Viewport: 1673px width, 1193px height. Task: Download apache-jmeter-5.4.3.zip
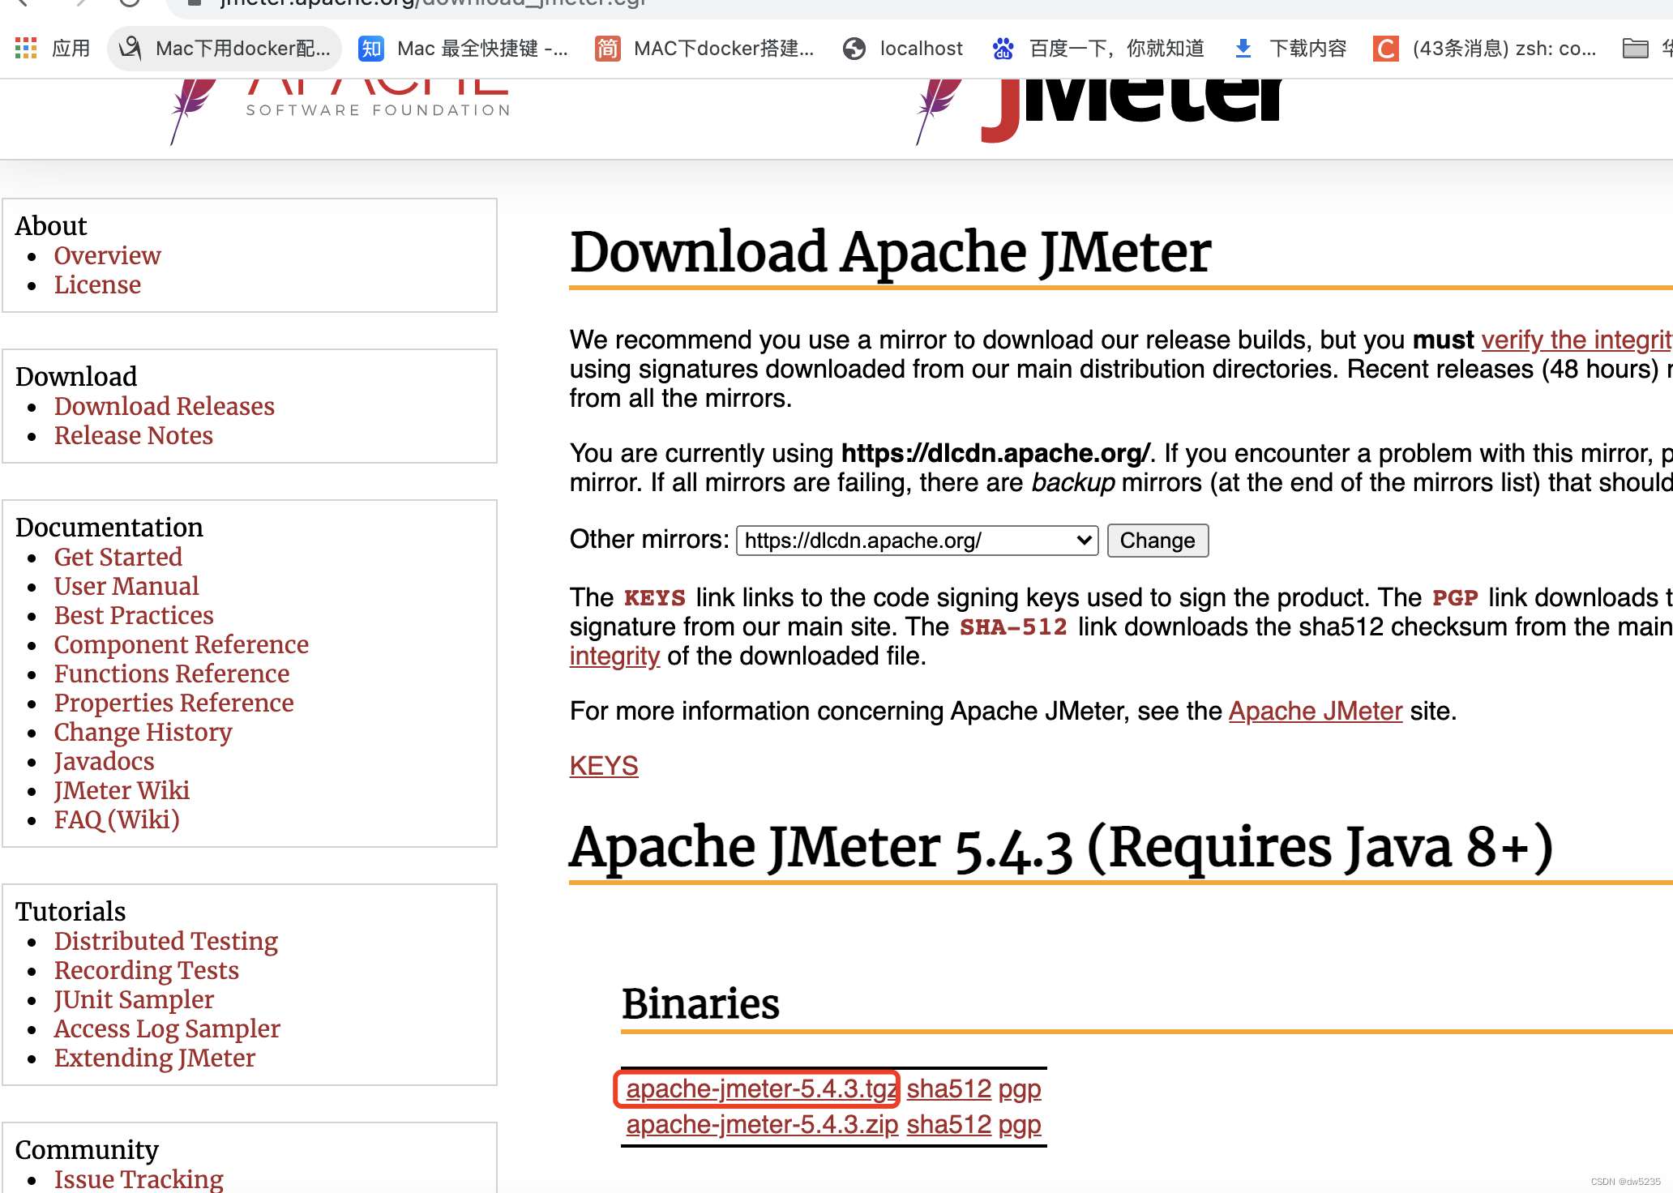click(x=762, y=1124)
